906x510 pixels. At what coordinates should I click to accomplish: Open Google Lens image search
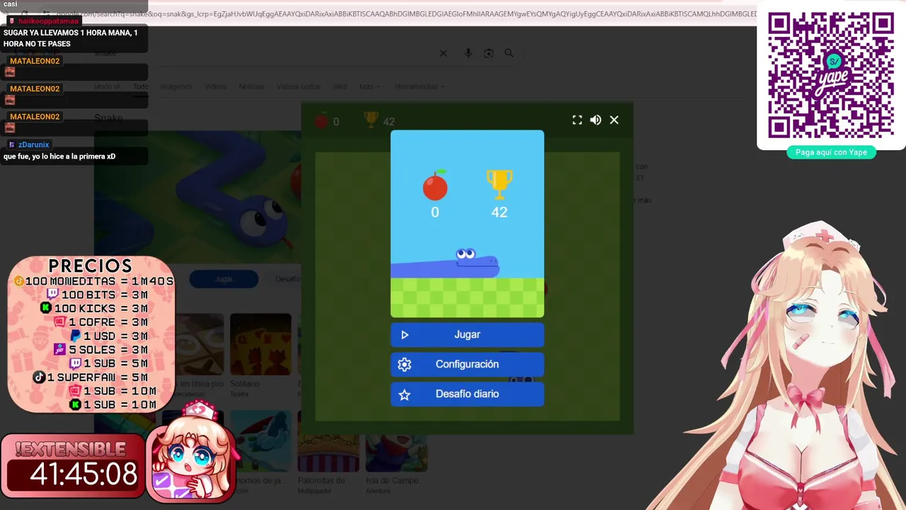pos(488,53)
